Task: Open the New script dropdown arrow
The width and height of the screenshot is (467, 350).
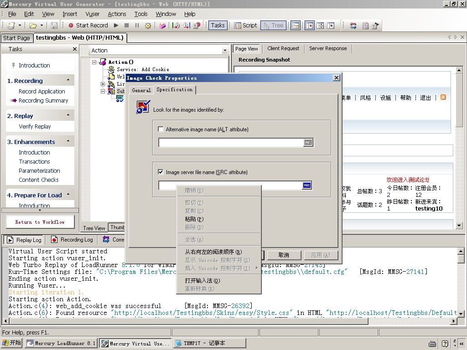Action: click(x=20, y=26)
